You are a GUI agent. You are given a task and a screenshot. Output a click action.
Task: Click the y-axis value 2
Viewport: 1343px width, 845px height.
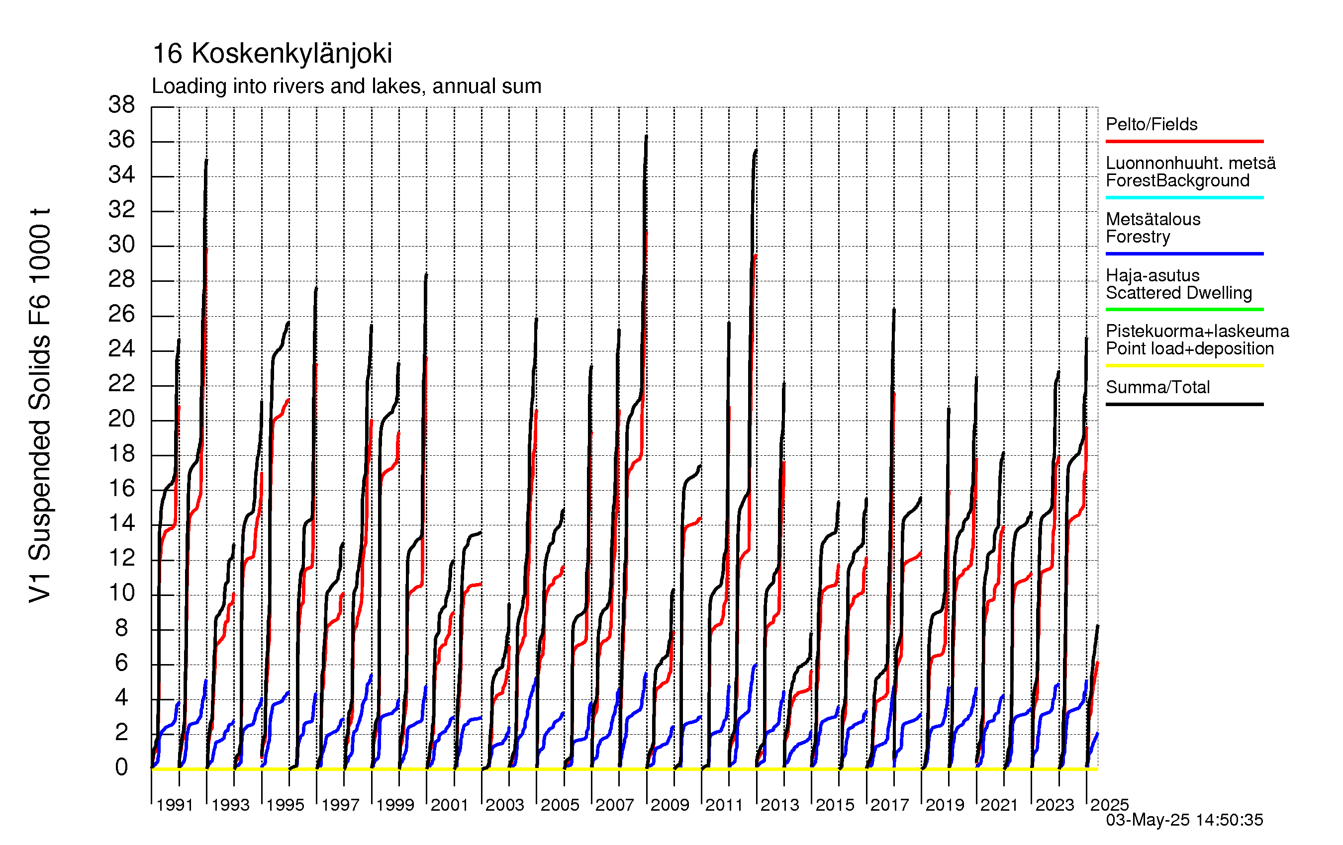(121, 732)
